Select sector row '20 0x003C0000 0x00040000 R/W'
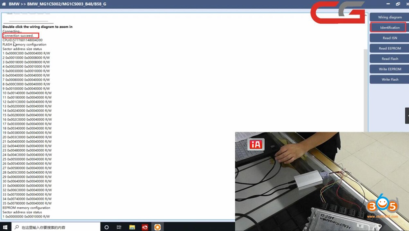The image size is (409, 231). [27, 137]
